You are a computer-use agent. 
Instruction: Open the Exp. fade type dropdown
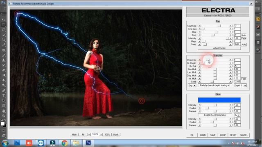(x=192, y=85)
